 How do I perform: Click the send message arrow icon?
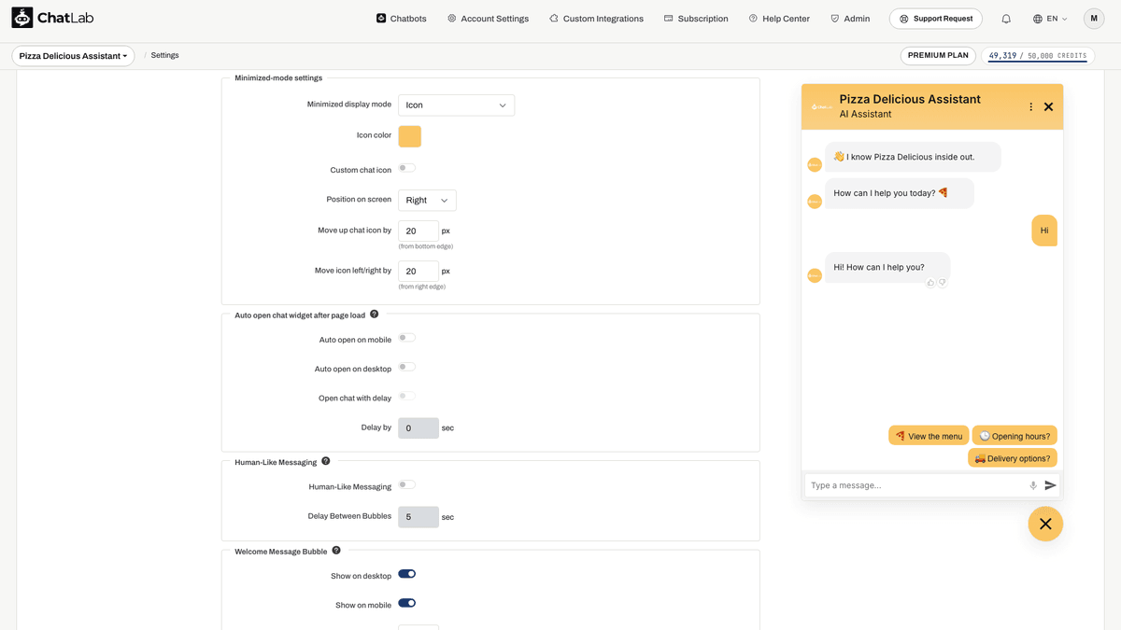1050,485
